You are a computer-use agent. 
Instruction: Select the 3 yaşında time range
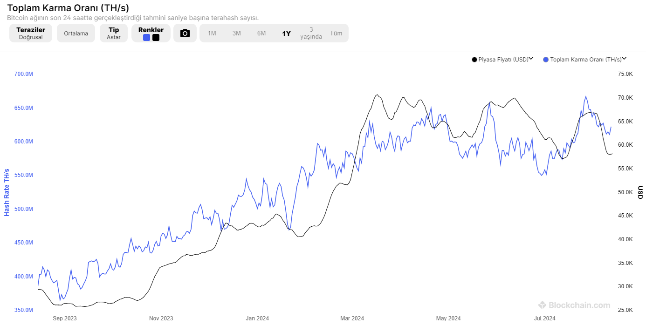click(x=311, y=33)
